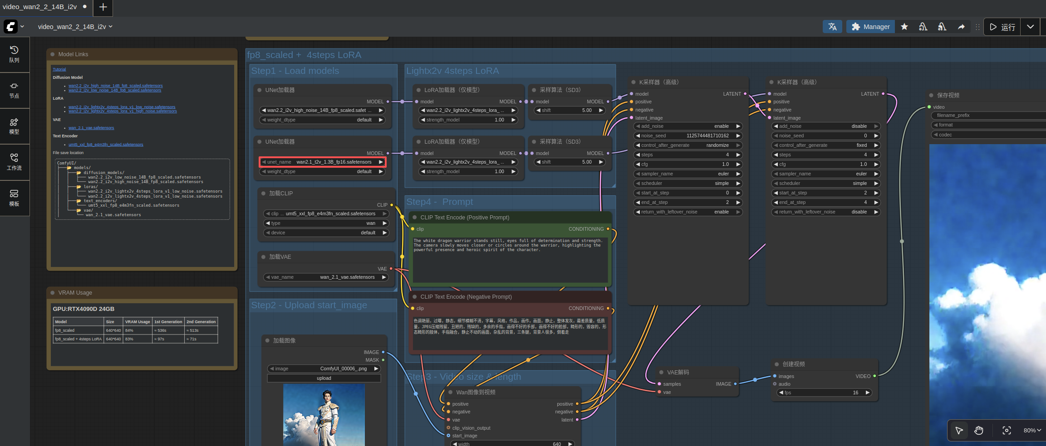Screen dimensions: 1046x446
Task: Collapse the Model Links node via its dot
Action: (x=53, y=54)
